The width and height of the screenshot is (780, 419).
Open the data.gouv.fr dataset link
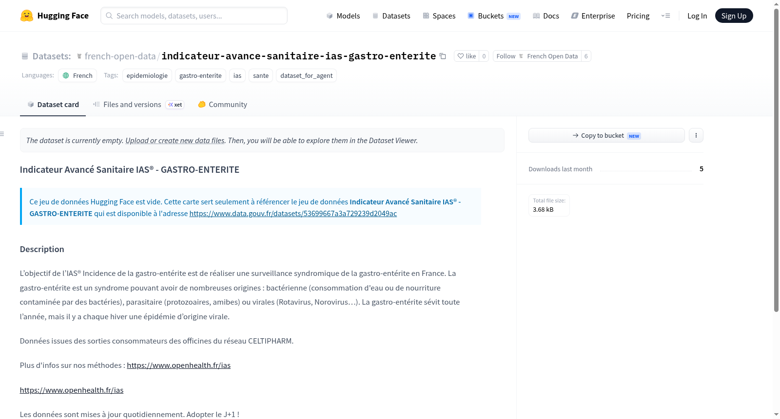(x=293, y=213)
